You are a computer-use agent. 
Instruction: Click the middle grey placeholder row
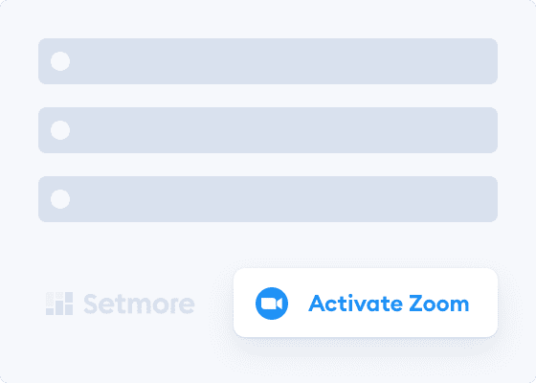pyautogui.click(x=268, y=130)
